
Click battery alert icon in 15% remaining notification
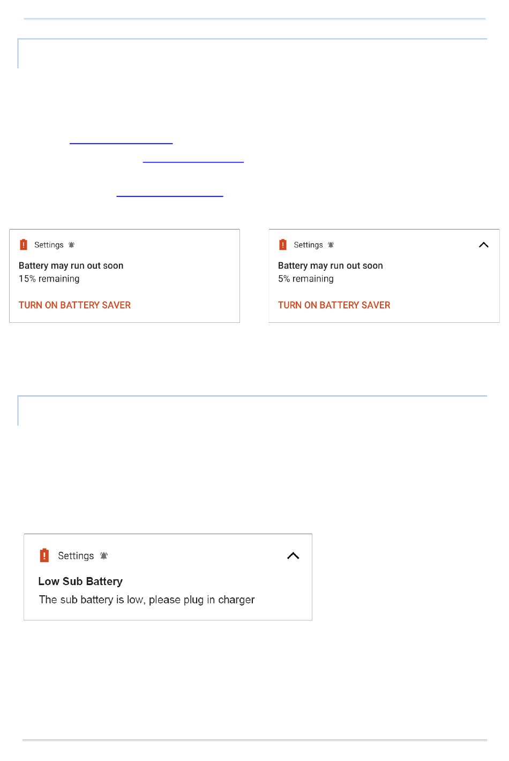(24, 245)
